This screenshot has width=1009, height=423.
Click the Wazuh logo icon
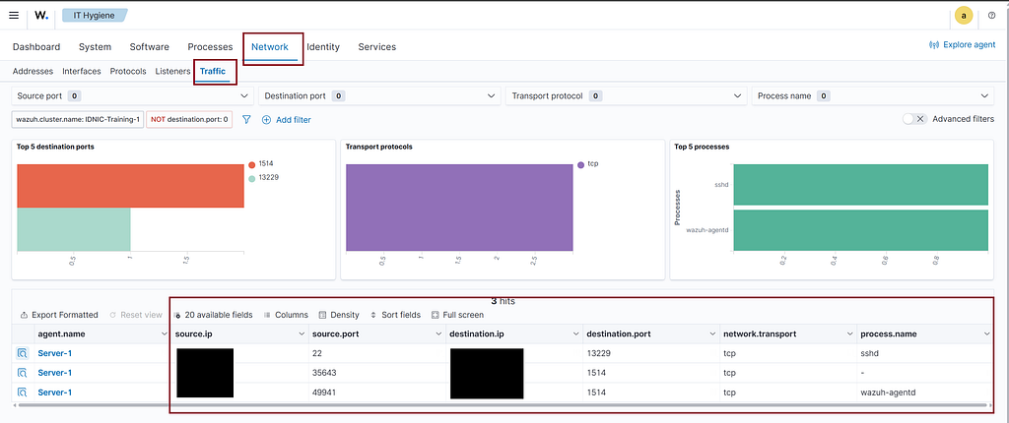click(41, 15)
